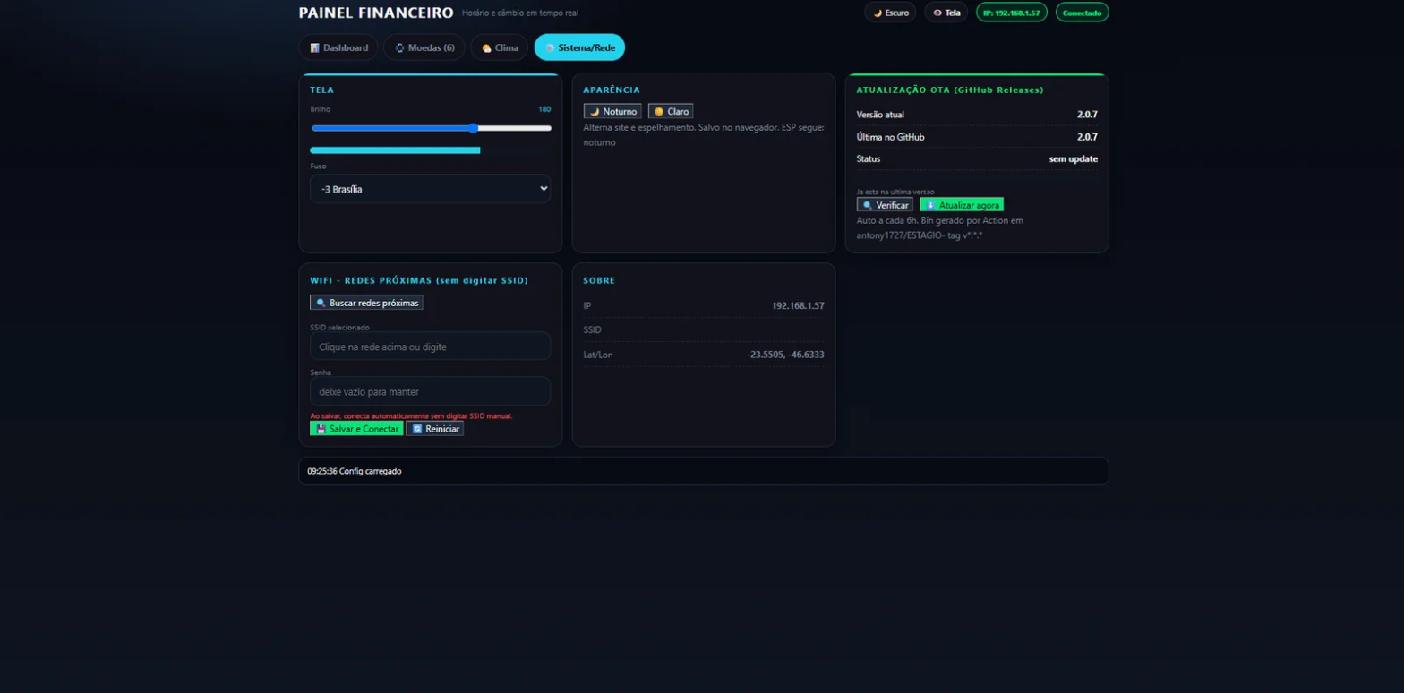
Task: Click the moon icon on Noturno button
Action: click(x=594, y=111)
